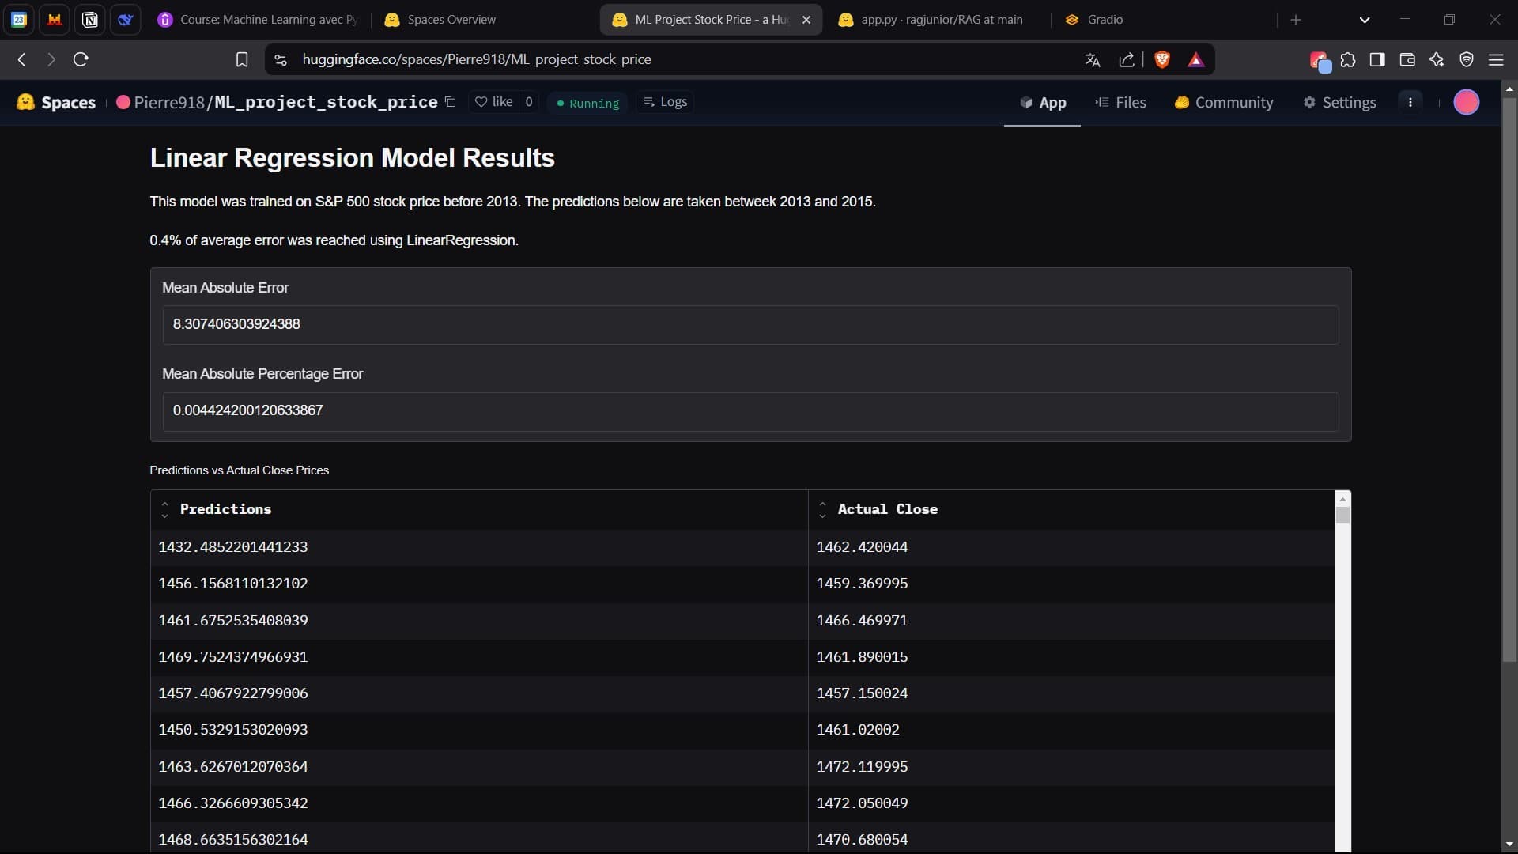Click the share page icon in address bar

pyautogui.click(x=1127, y=59)
